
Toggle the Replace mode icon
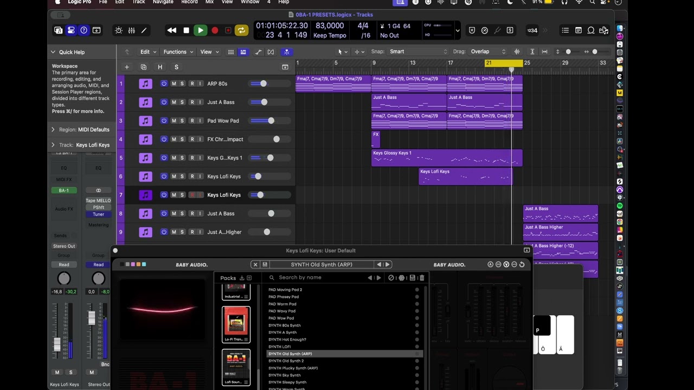[472, 30]
